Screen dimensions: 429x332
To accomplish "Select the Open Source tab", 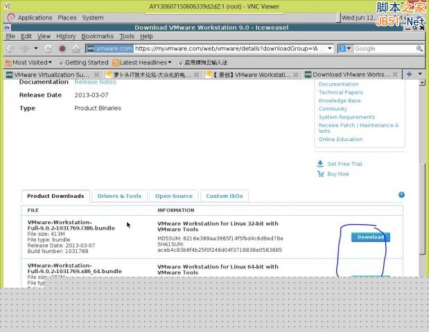I will coord(174,196).
